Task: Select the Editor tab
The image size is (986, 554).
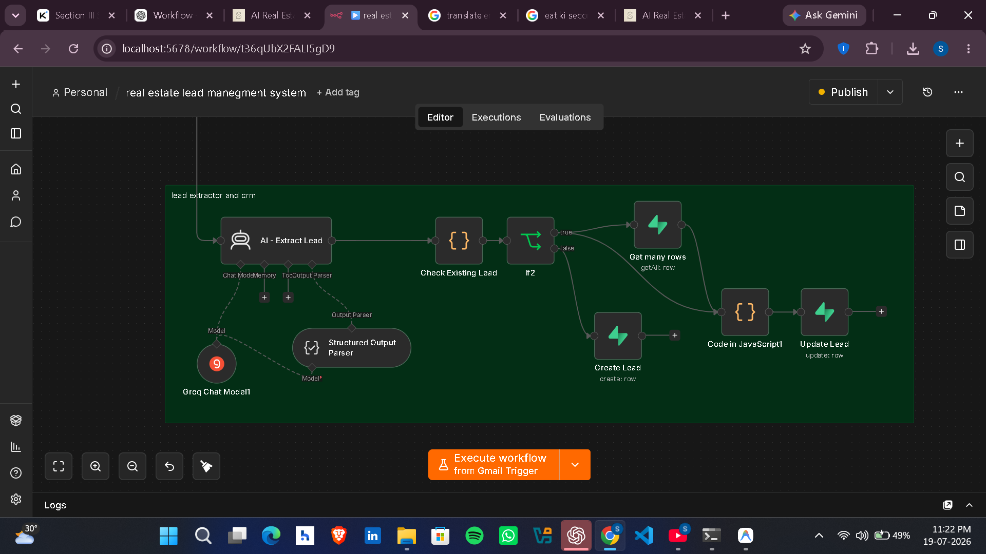Action: (x=440, y=117)
